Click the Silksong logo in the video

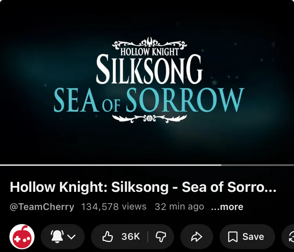pos(149,69)
